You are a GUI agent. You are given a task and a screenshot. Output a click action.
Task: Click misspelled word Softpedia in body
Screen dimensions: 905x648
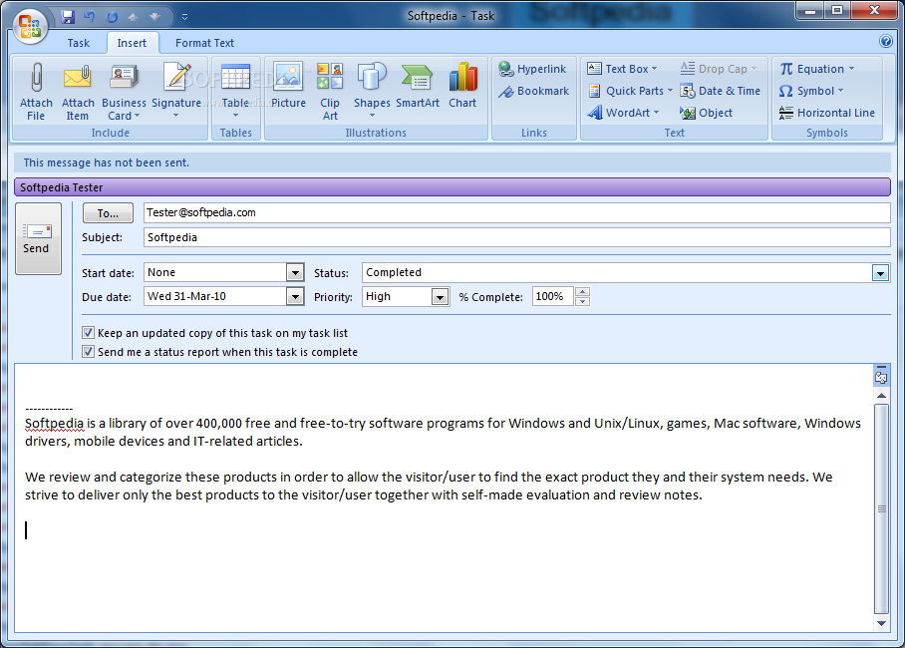(54, 424)
